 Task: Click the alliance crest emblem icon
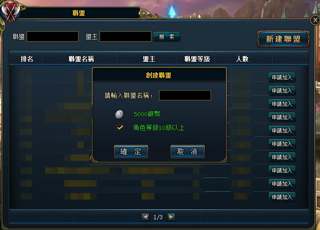point(10,11)
